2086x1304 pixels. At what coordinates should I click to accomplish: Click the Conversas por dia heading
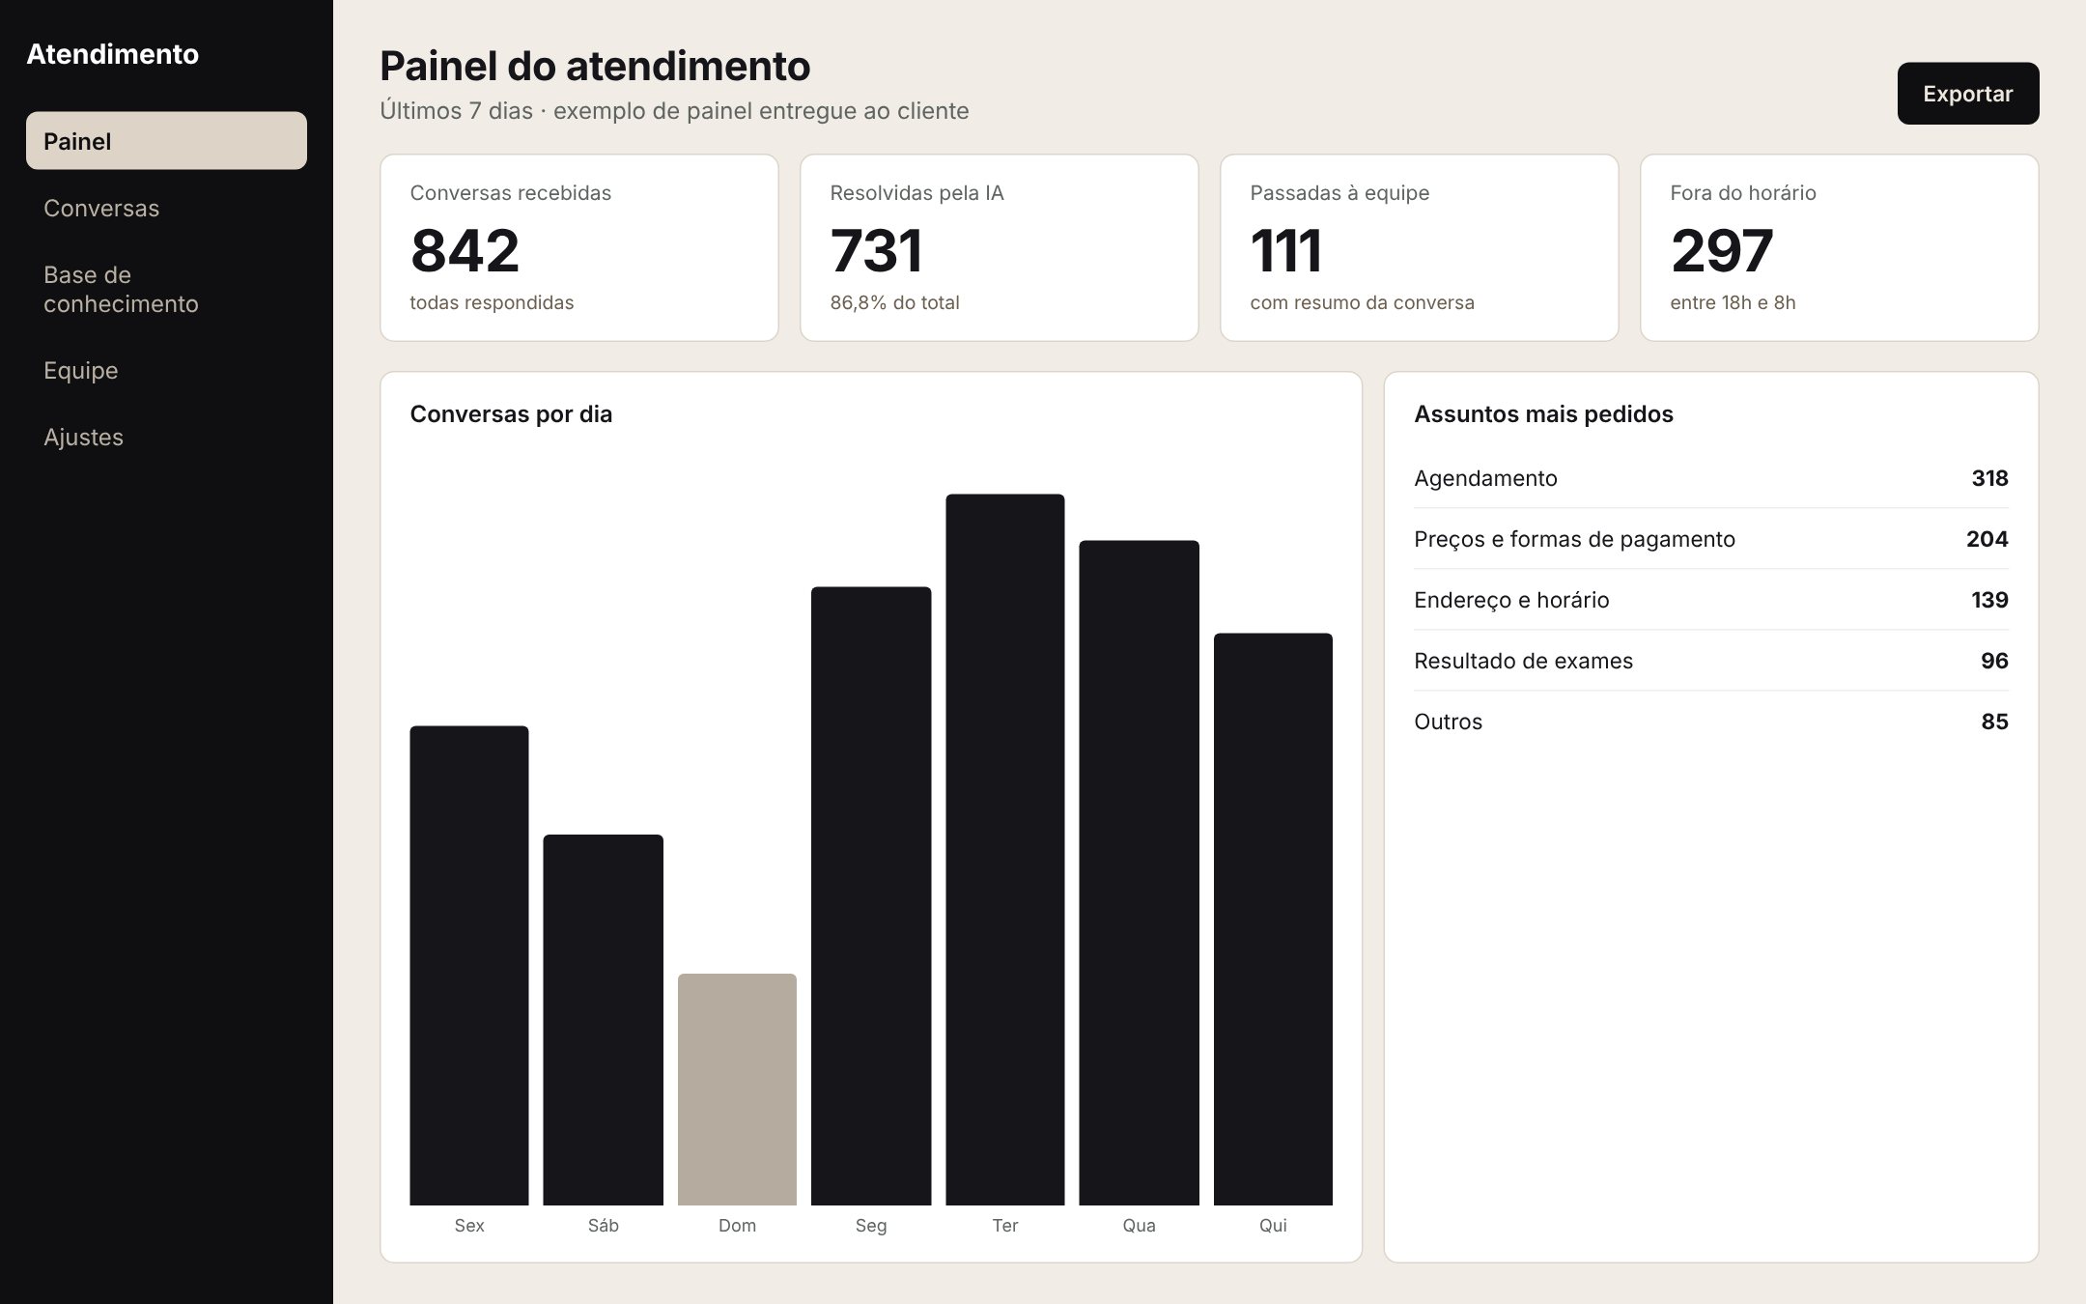click(x=511, y=414)
